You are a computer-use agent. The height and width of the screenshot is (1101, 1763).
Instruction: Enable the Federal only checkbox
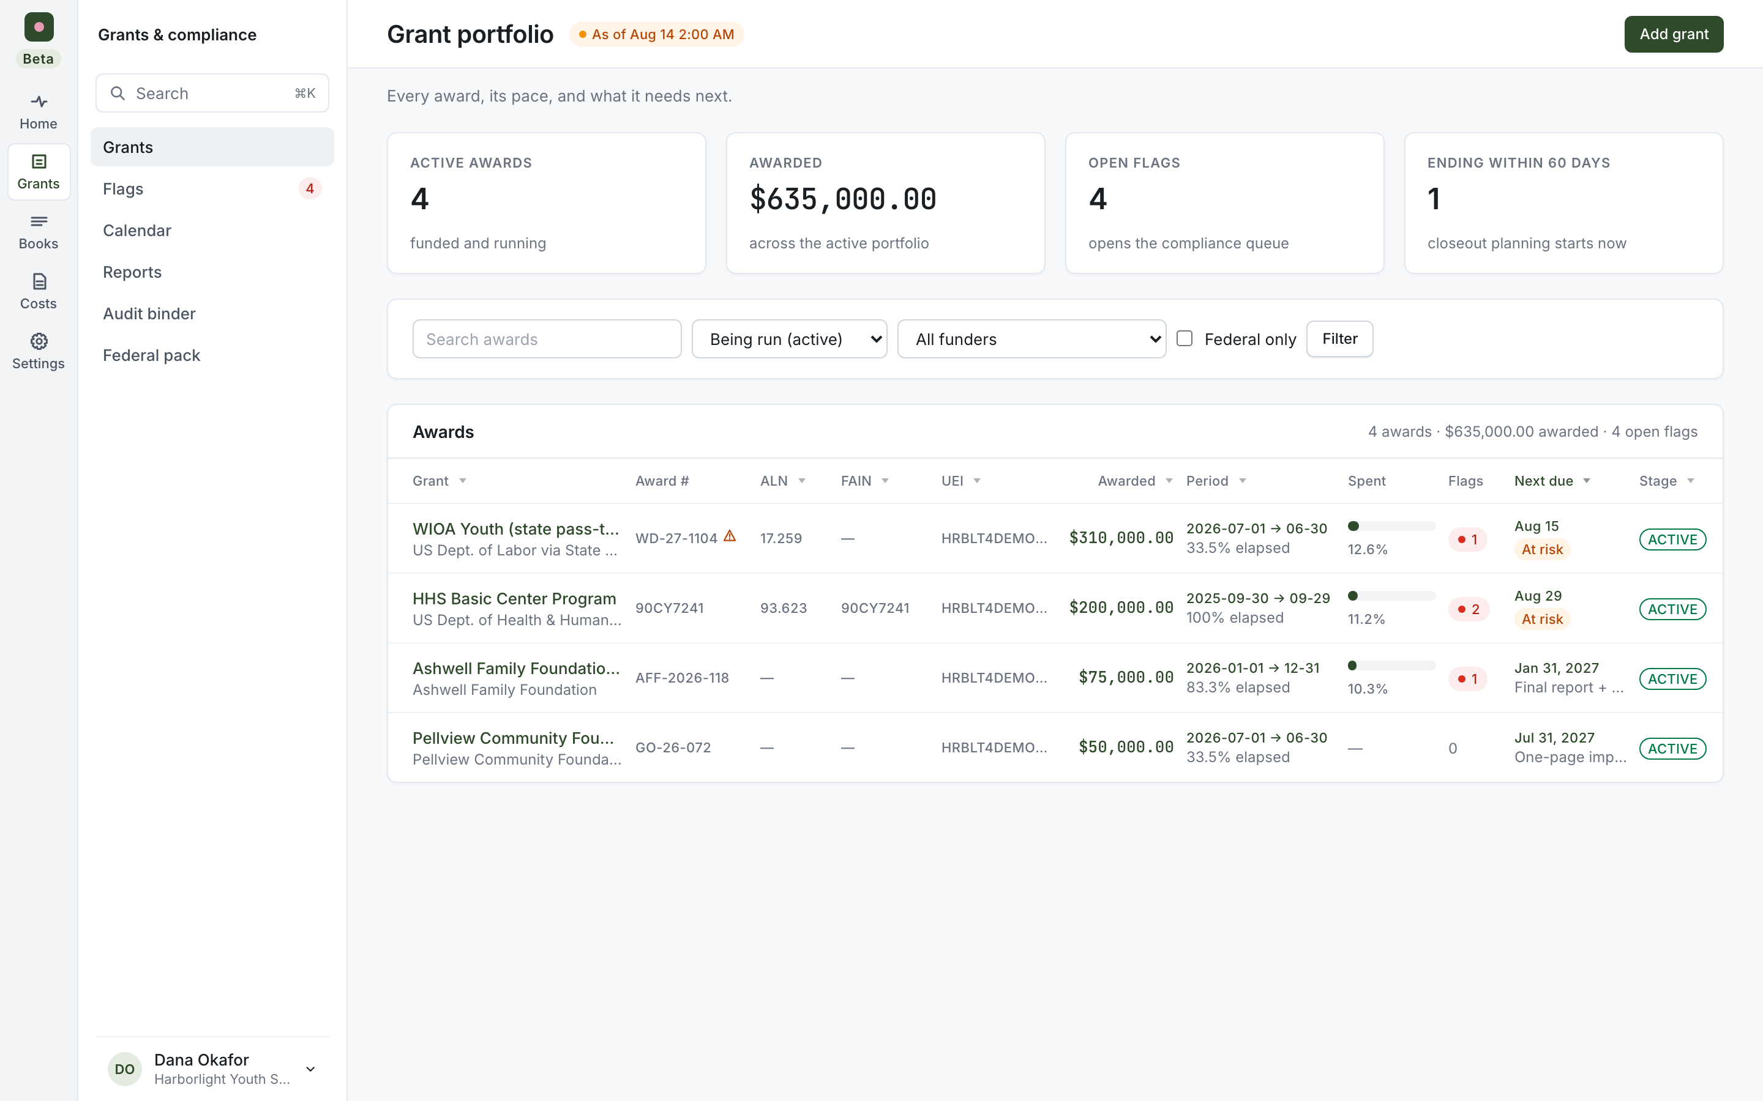pyautogui.click(x=1185, y=339)
